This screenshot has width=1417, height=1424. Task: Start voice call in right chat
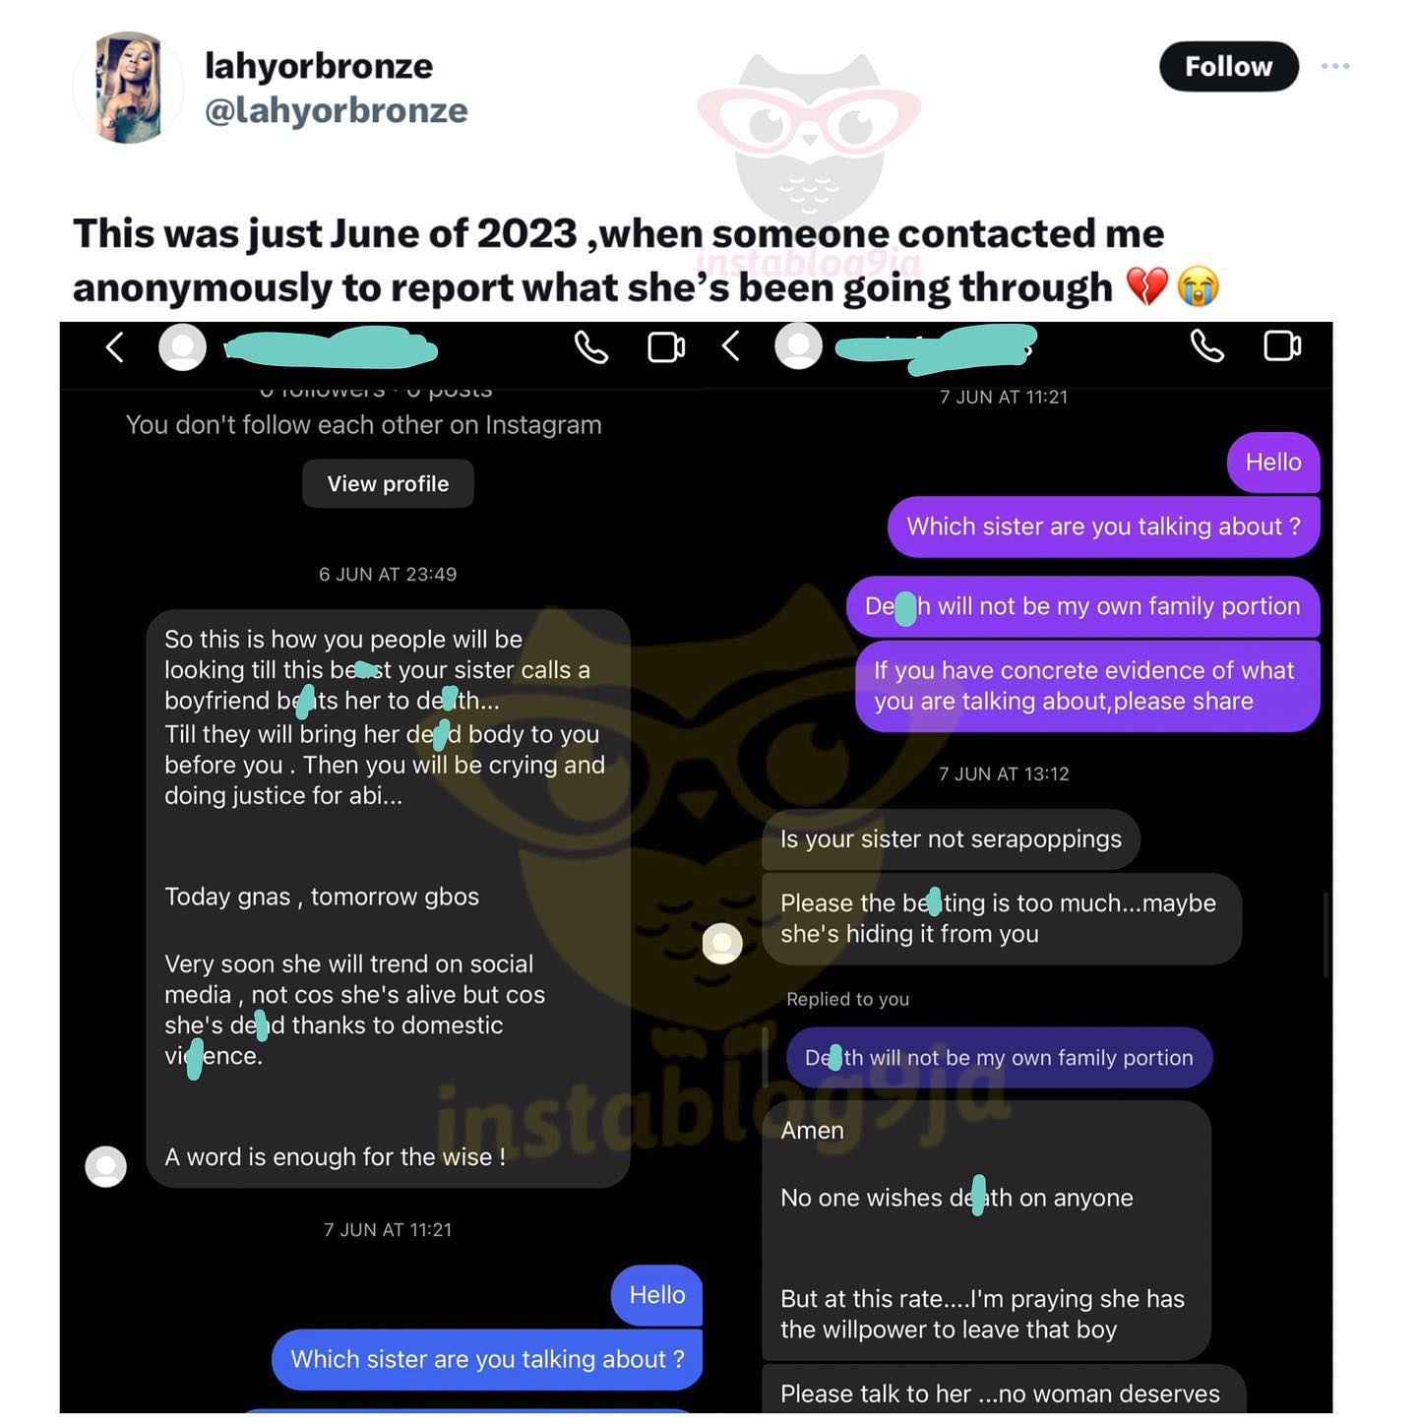coord(1207,346)
